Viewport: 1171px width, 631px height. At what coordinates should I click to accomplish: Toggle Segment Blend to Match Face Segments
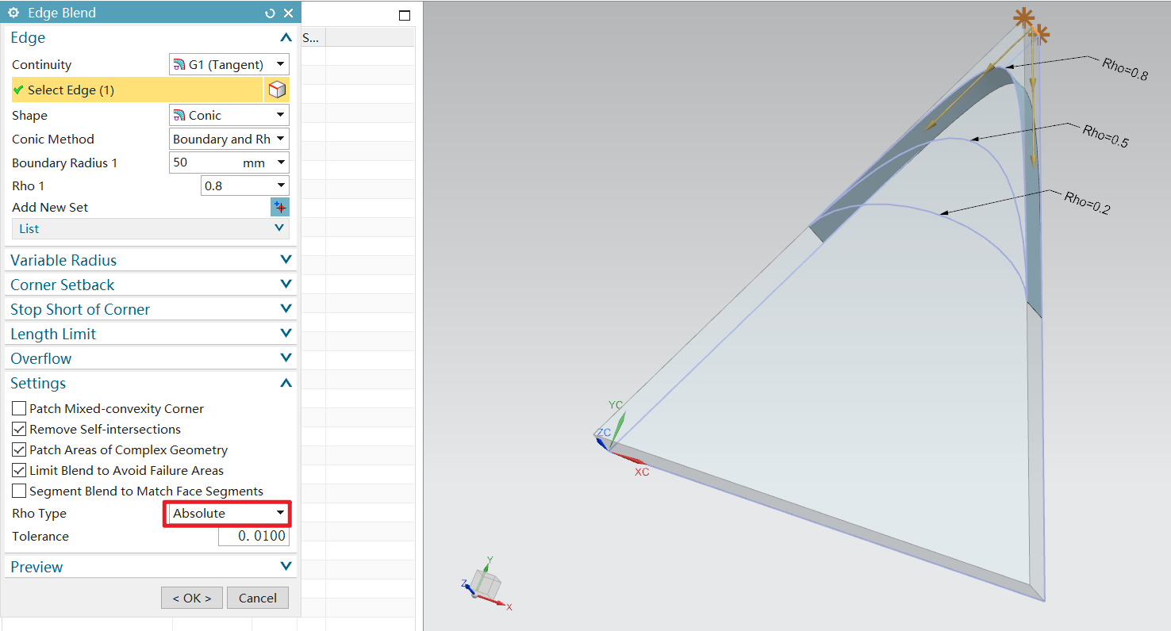coord(19,491)
